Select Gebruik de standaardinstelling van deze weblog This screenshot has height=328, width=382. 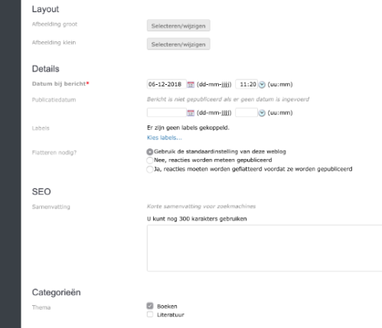(x=150, y=152)
